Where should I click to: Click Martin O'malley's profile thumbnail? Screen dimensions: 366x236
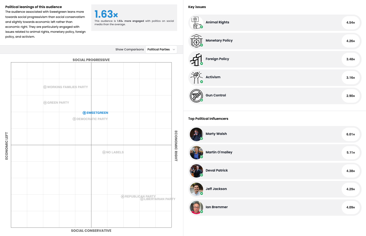point(196,153)
